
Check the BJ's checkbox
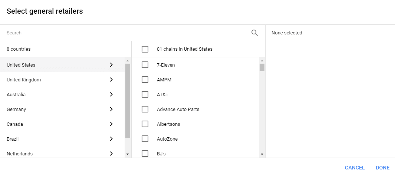(145, 154)
